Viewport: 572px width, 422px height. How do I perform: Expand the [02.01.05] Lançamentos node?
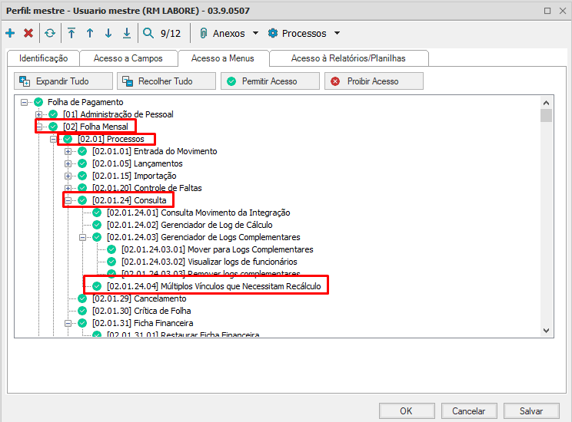pyautogui.click(x=68, y=163)
